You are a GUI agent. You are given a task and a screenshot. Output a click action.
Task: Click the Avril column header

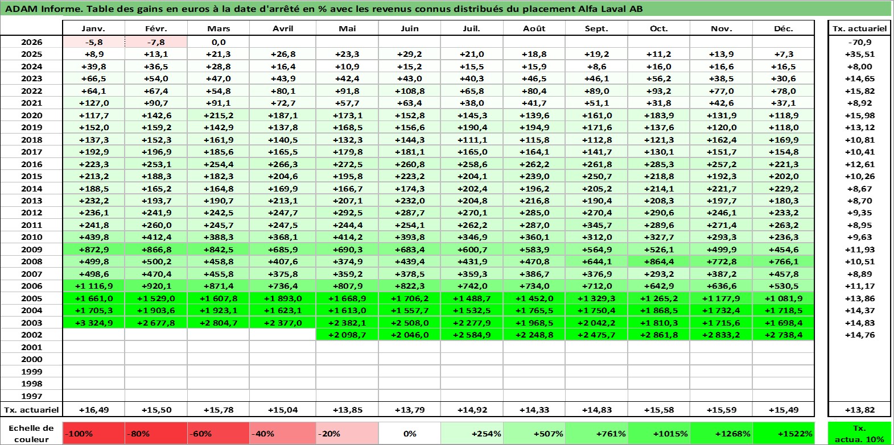(x=283, y=28)
